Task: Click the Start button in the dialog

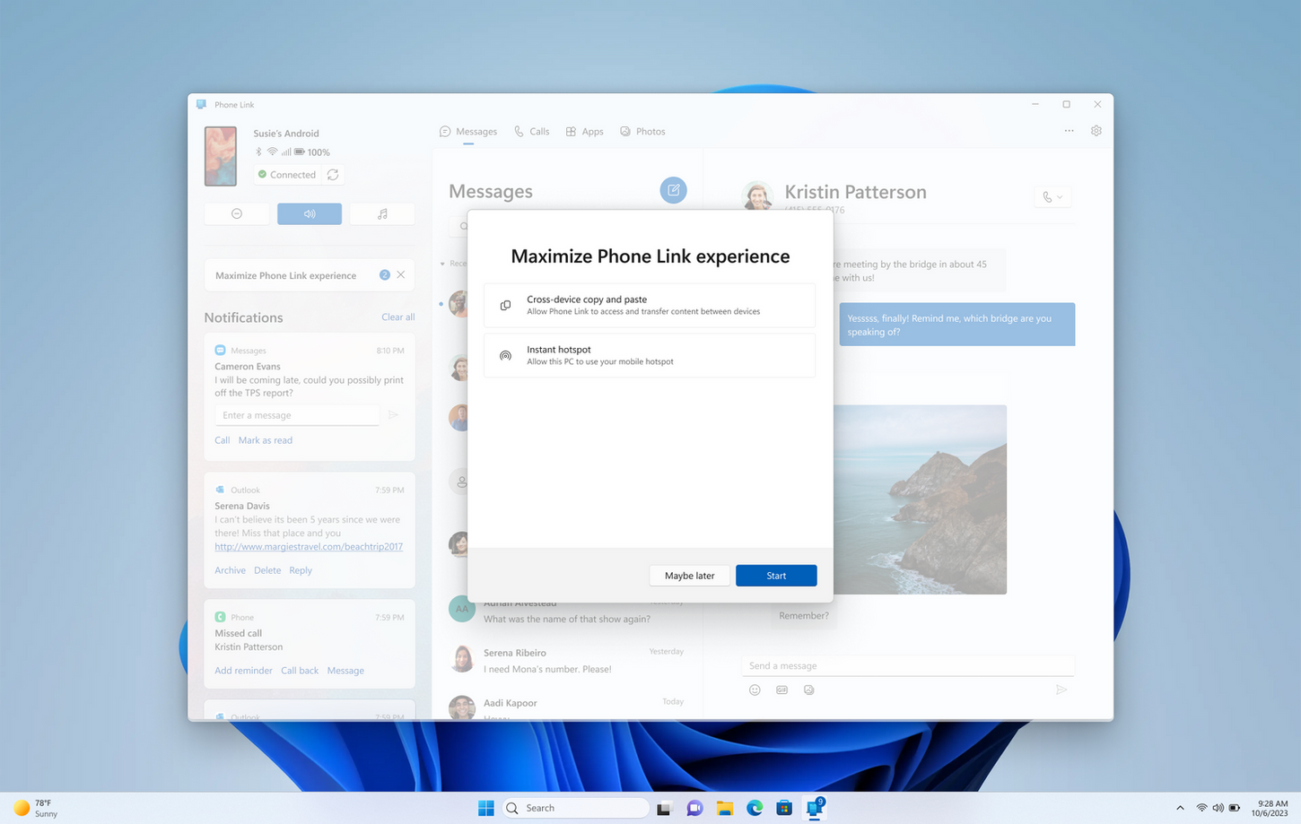Action: pyautogui.click(x=776, y=576)
